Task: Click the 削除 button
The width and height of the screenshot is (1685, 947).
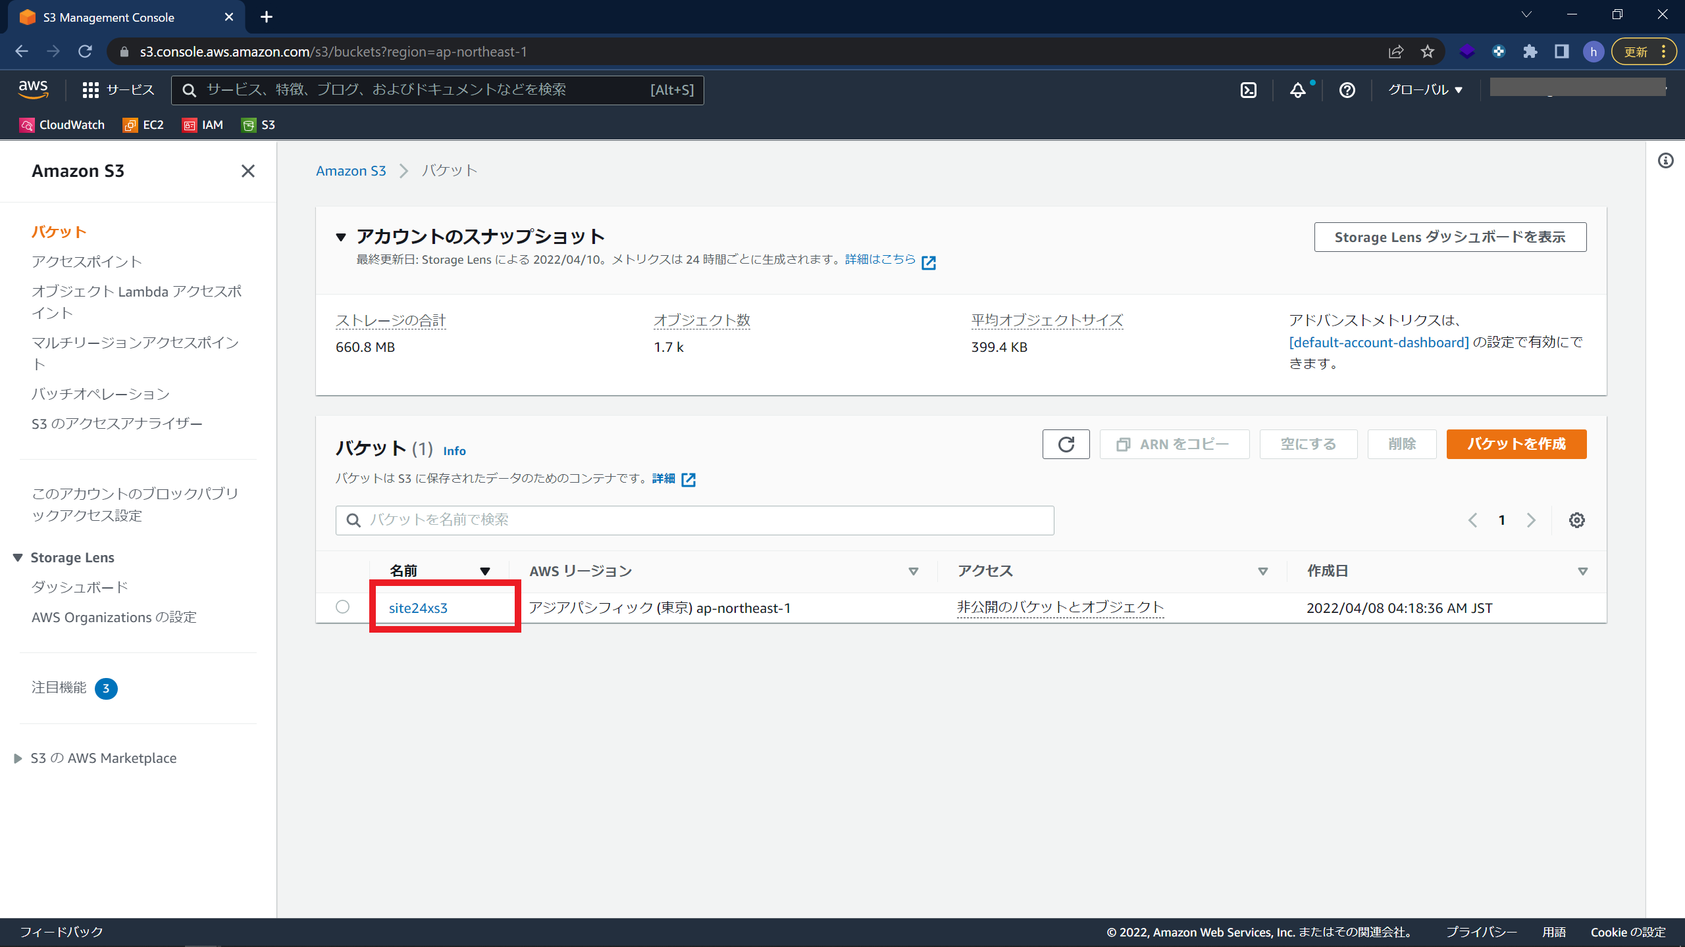Action: 1402,445
